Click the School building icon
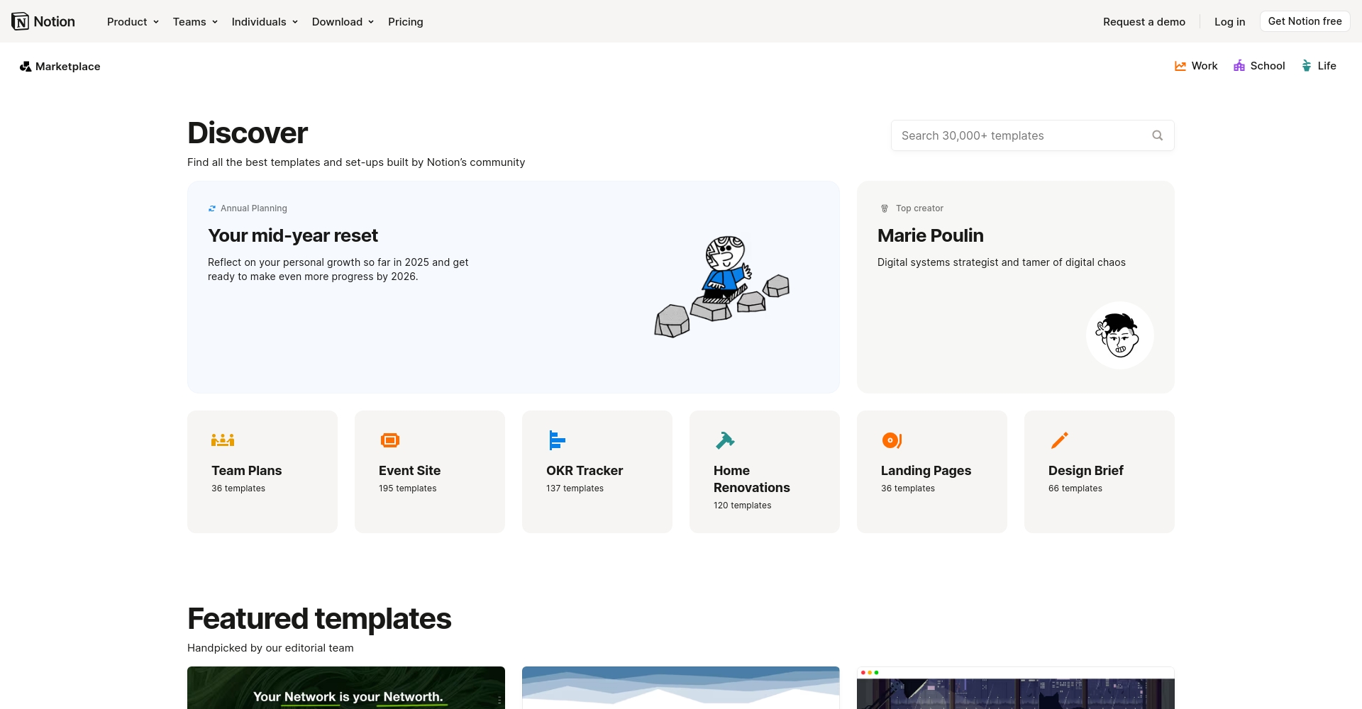1362x709 pixels. tap(1239, 66)
